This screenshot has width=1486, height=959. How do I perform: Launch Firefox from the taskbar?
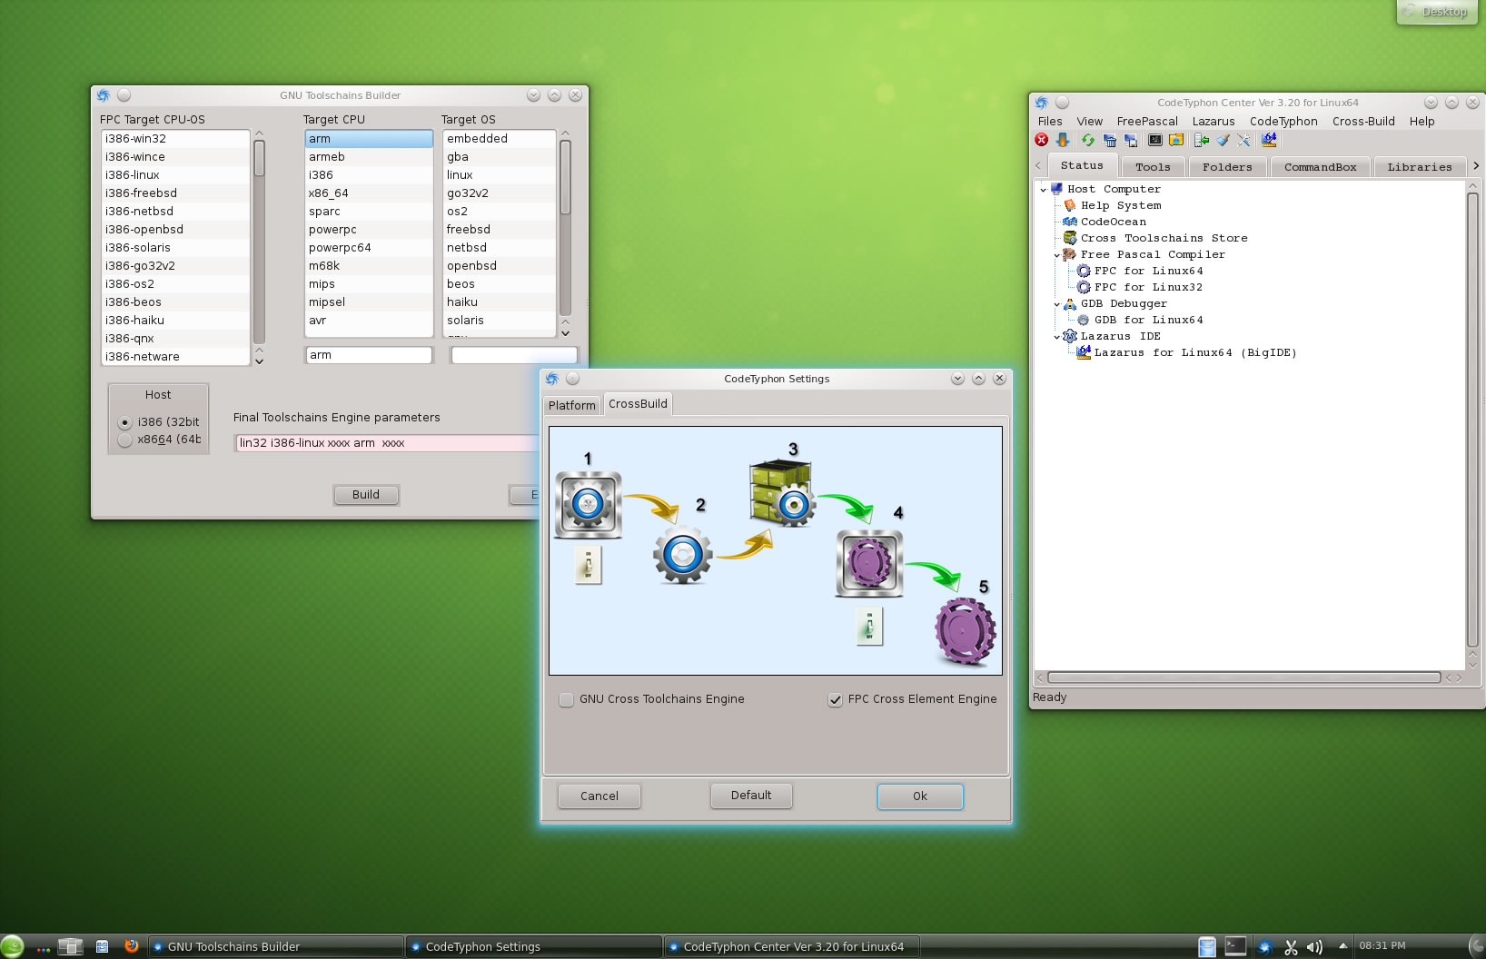(x=132, y=945)
